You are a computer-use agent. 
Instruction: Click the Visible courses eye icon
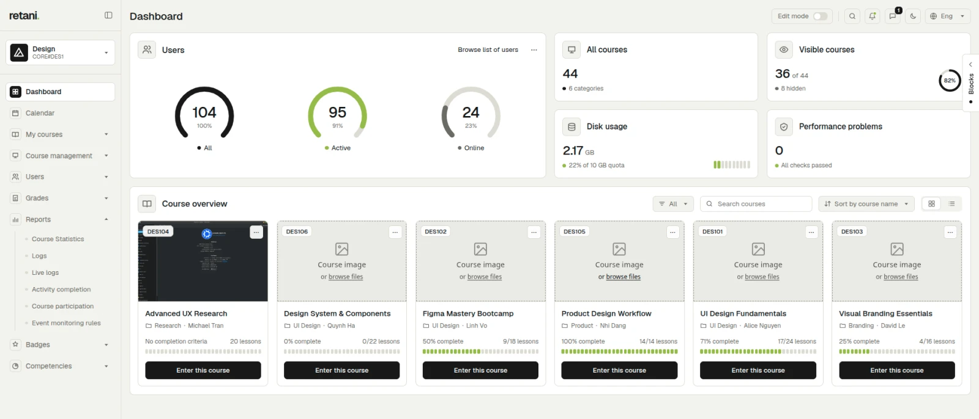point(784,49)
